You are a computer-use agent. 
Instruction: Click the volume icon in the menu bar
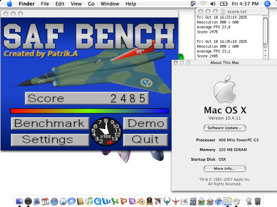[213, 4]
